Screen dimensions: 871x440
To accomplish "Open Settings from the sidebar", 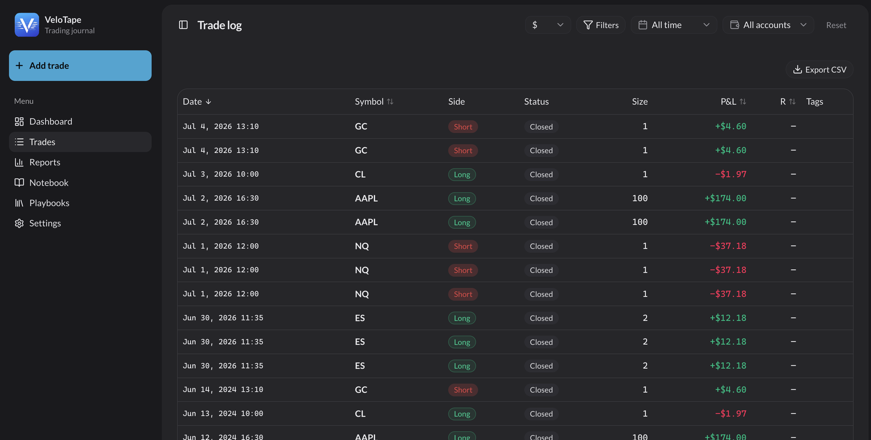I will (x=80, y=223).
